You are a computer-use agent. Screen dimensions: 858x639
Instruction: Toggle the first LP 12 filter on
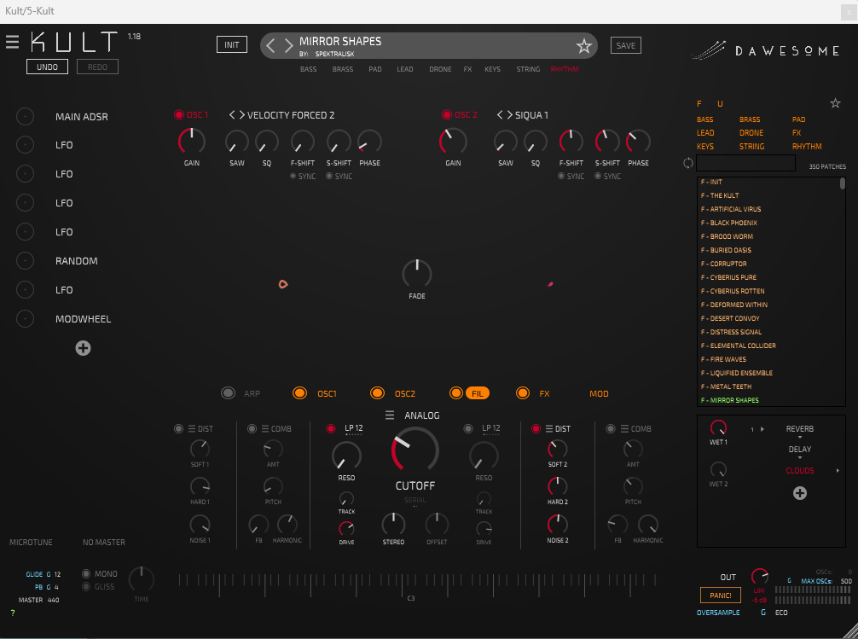pos(331,429)
